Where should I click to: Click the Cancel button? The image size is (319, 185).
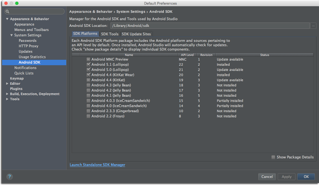coord(267,177)
